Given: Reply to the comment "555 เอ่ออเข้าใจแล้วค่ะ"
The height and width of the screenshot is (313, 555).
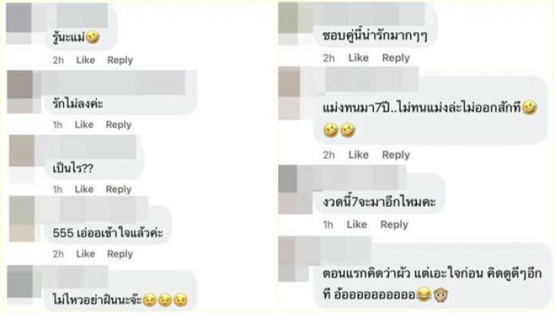Looking at the screenshot, I should (x=120, y=254).
